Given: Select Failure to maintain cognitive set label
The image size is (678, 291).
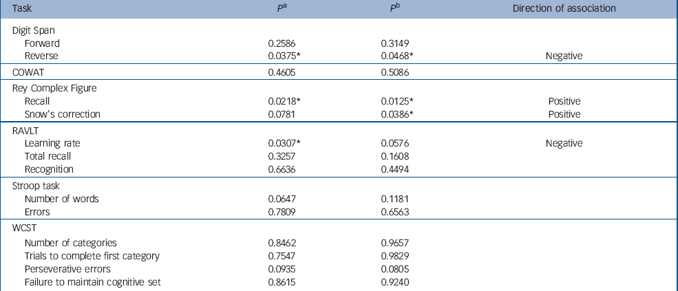Looking at the screenshot, I should point(93,281).
